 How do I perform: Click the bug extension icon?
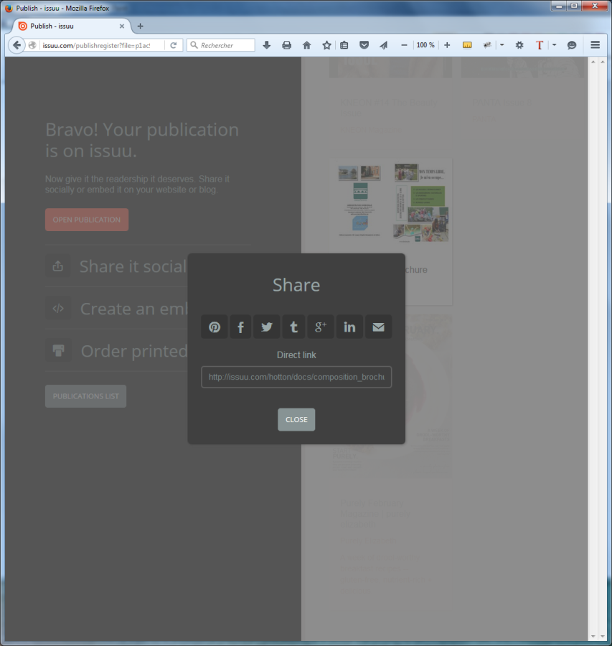pyautogui.click(x=487, y=45)
